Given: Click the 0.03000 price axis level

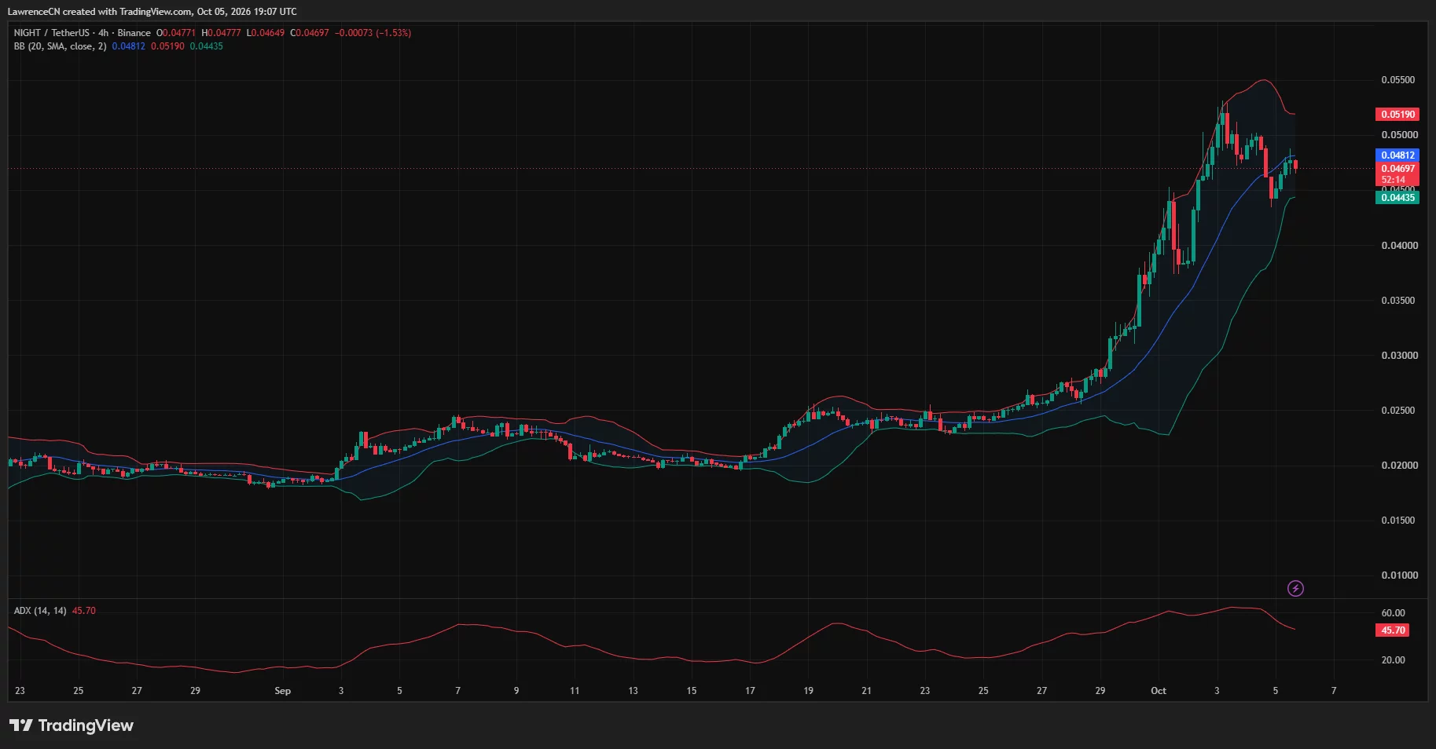Looking at the screenshot, I should 1399,356.
